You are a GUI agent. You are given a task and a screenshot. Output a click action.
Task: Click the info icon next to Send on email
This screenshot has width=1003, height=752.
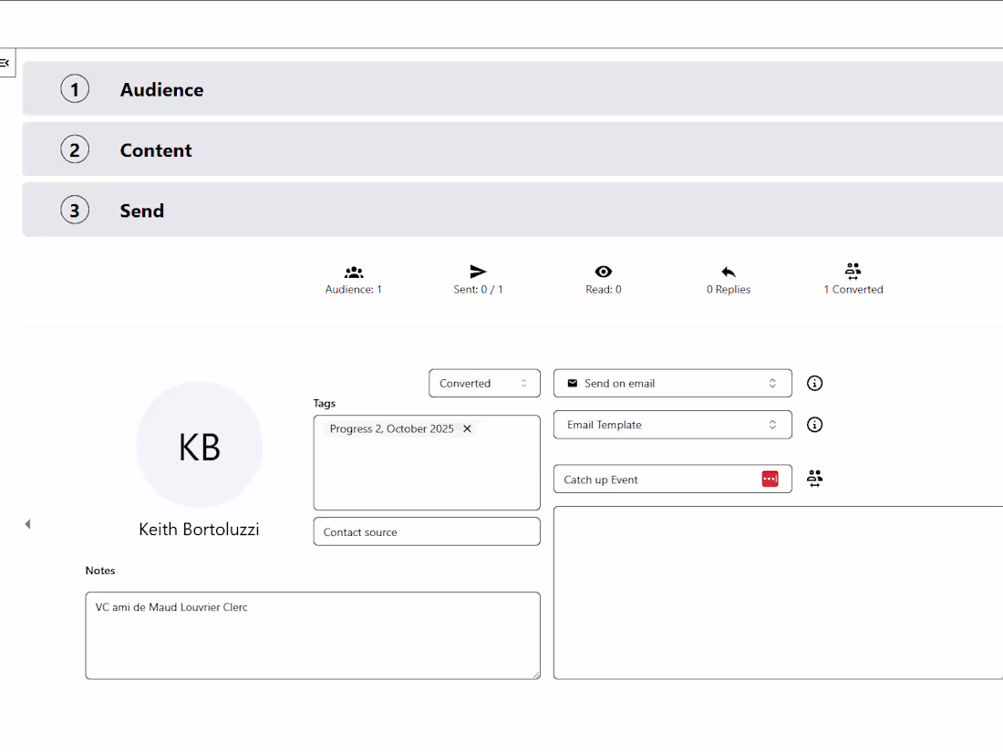(x=814, y=383)
